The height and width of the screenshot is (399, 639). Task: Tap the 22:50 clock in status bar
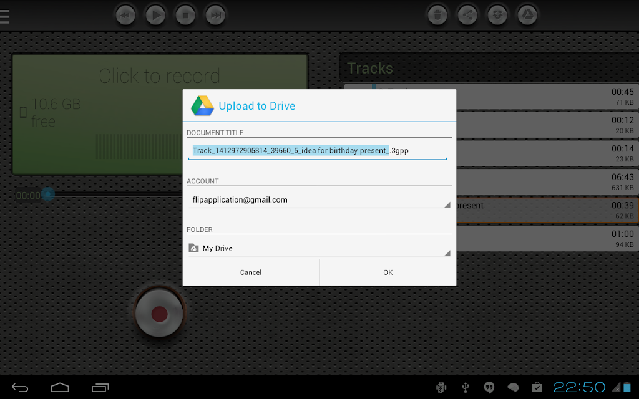coord(579,387)
